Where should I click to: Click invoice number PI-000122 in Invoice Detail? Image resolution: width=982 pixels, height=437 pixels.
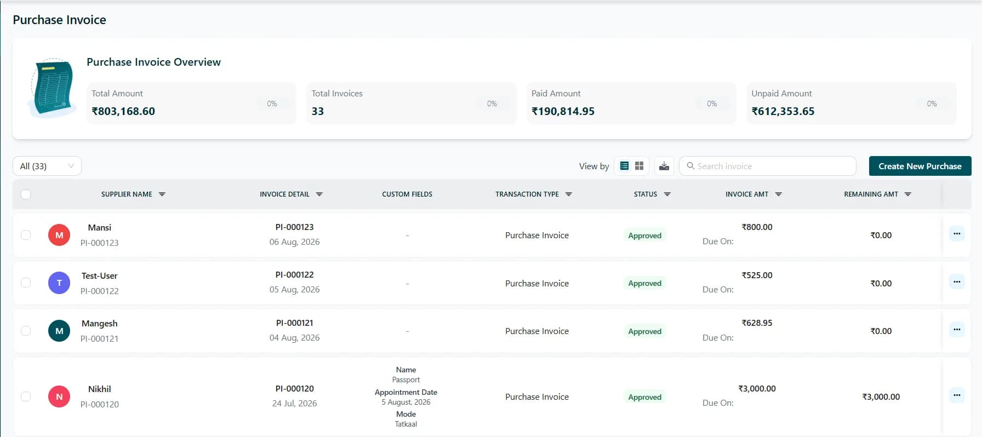295,275
